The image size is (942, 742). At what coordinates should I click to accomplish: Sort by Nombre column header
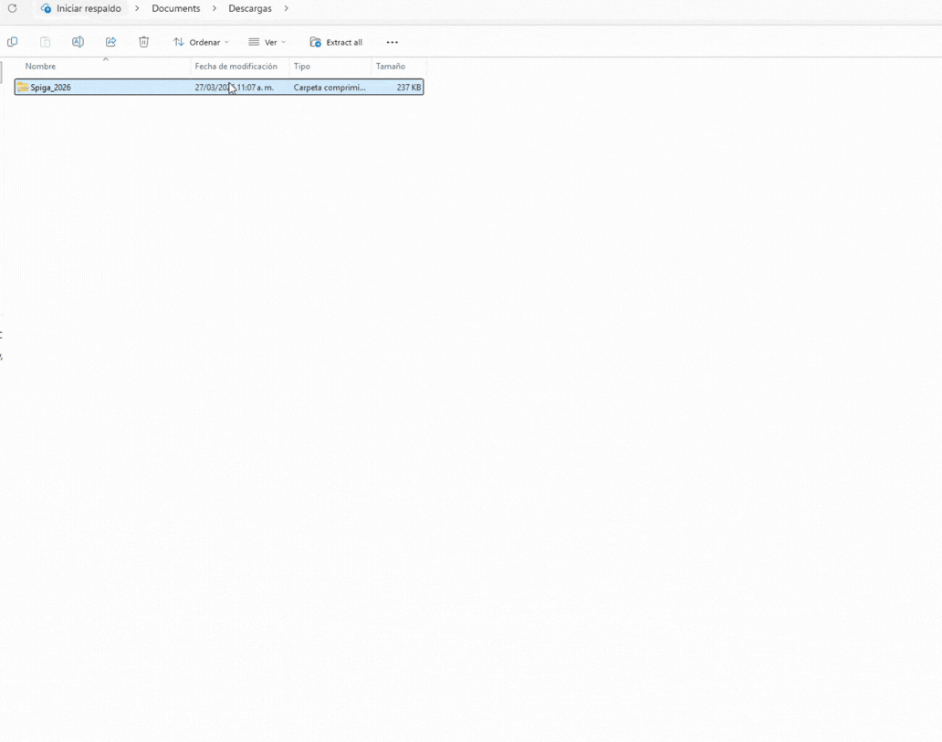point(41,67)
